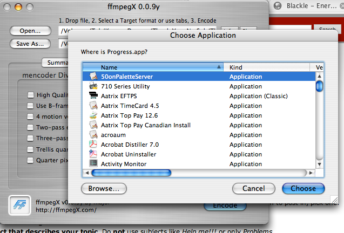
Task: Confirm with the Choose button
Action: point(303,189)
